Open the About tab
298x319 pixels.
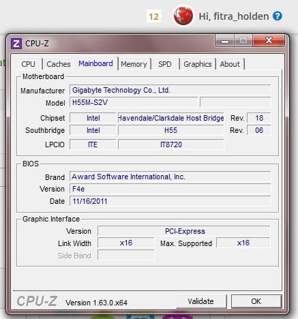tap(230, 64)
